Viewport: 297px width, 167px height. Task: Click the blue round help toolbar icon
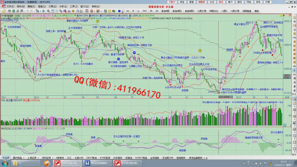(x=119, y=11)
